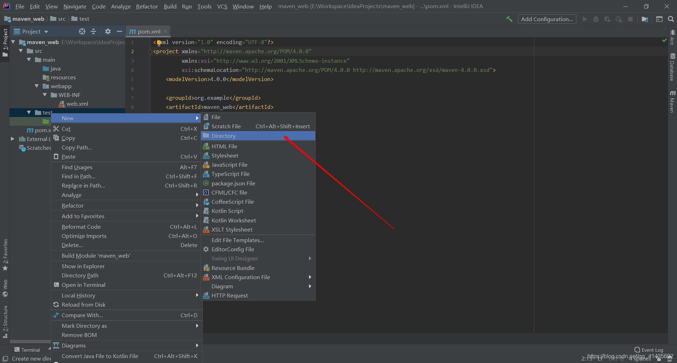Close the pom.xml editor tab
677x363 pixels.
coord(165,31)
